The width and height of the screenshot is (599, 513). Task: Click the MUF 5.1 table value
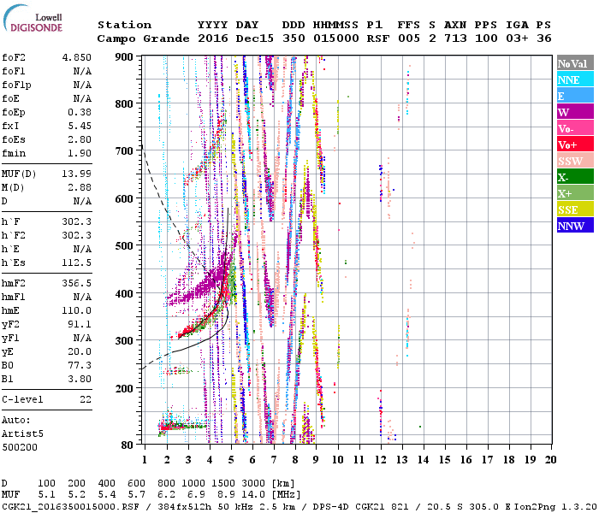point(46,495)
